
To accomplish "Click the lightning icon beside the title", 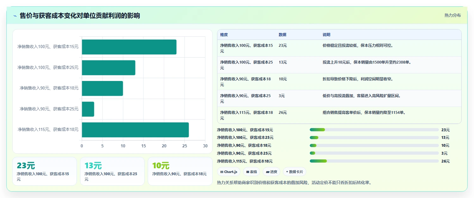I will pos(15,16).
